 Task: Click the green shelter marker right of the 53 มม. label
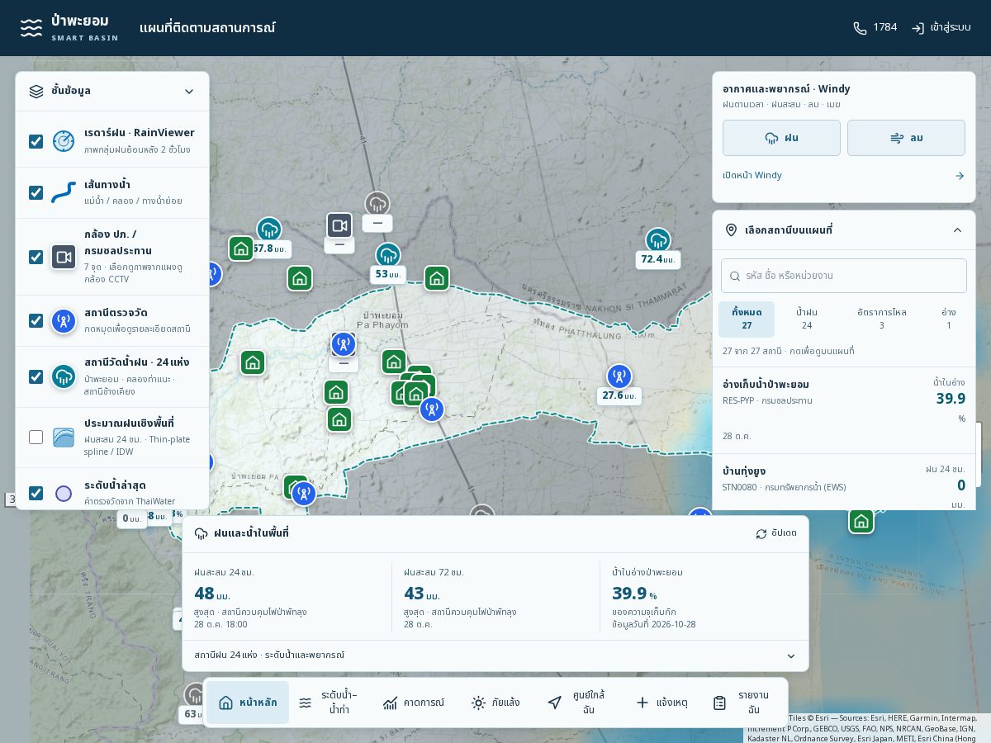click(x=437, y=278)
